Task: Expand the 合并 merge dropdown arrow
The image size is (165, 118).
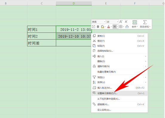Action: (137, 27)
